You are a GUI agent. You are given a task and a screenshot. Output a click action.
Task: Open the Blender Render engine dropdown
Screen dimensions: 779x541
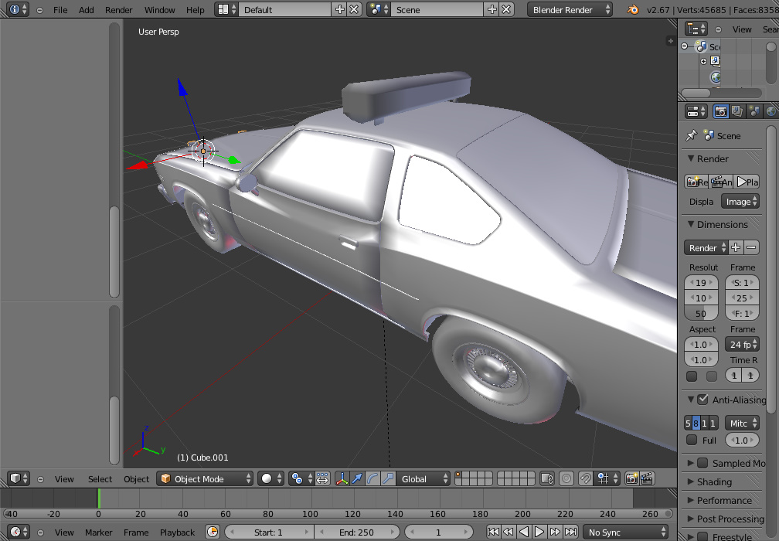(570, 10)
